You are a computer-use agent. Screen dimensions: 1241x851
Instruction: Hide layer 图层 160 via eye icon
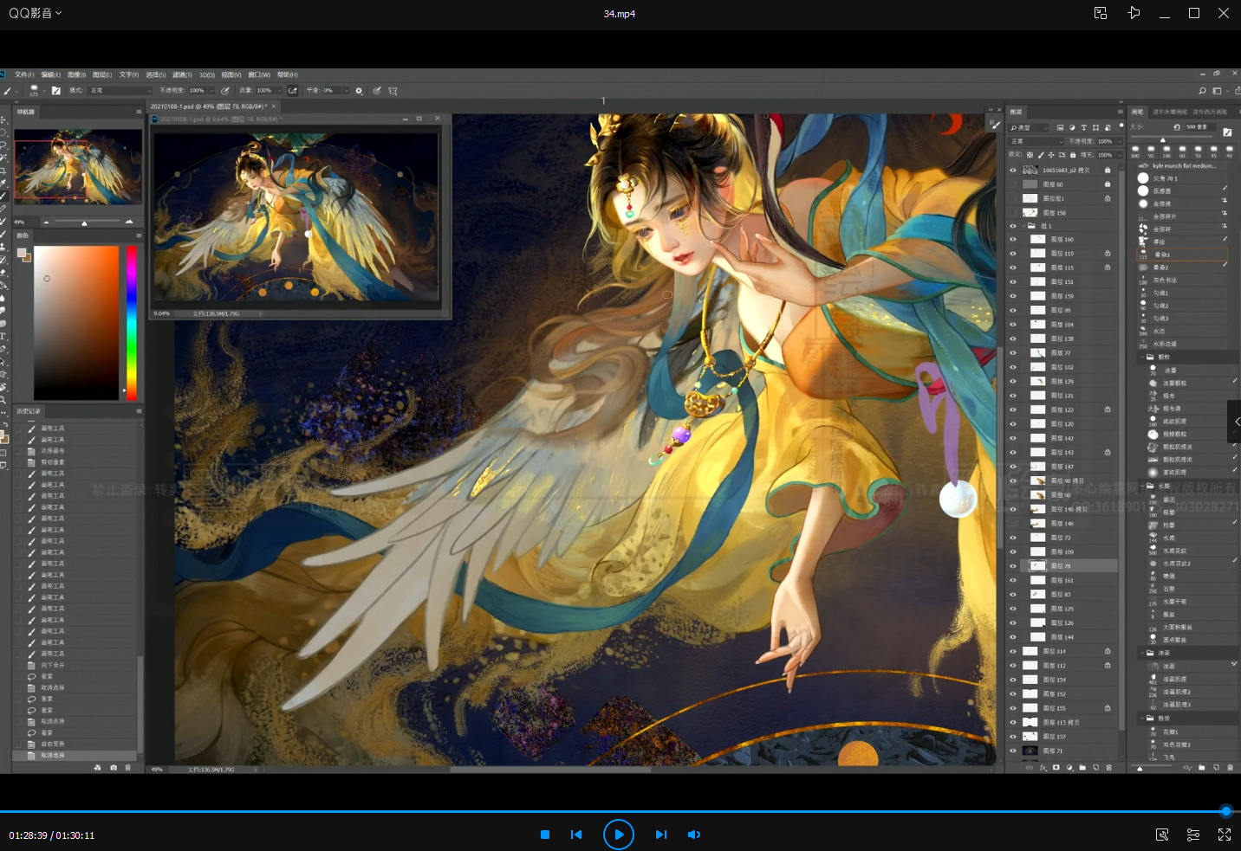[1012, 239]
